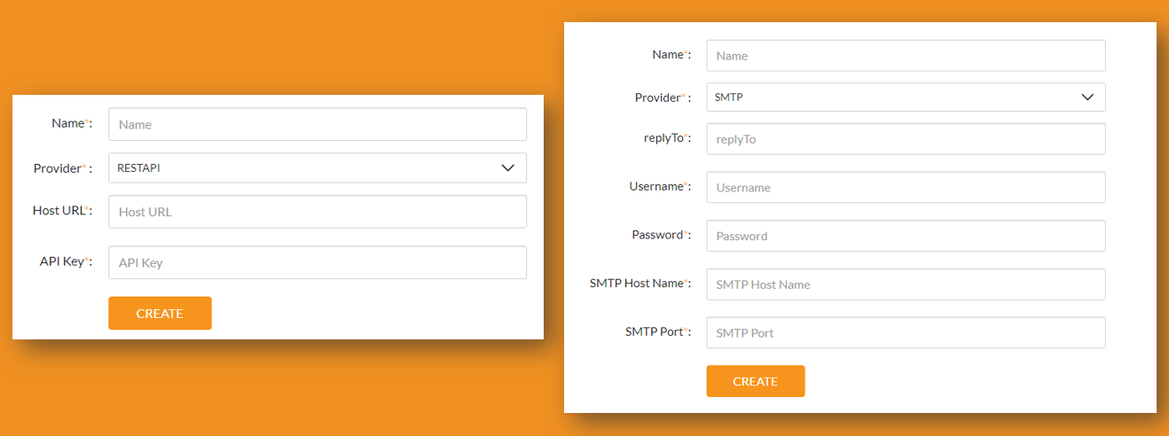Select the API Key input field
The image size is (1169, 436).
[x=317, y=262]
